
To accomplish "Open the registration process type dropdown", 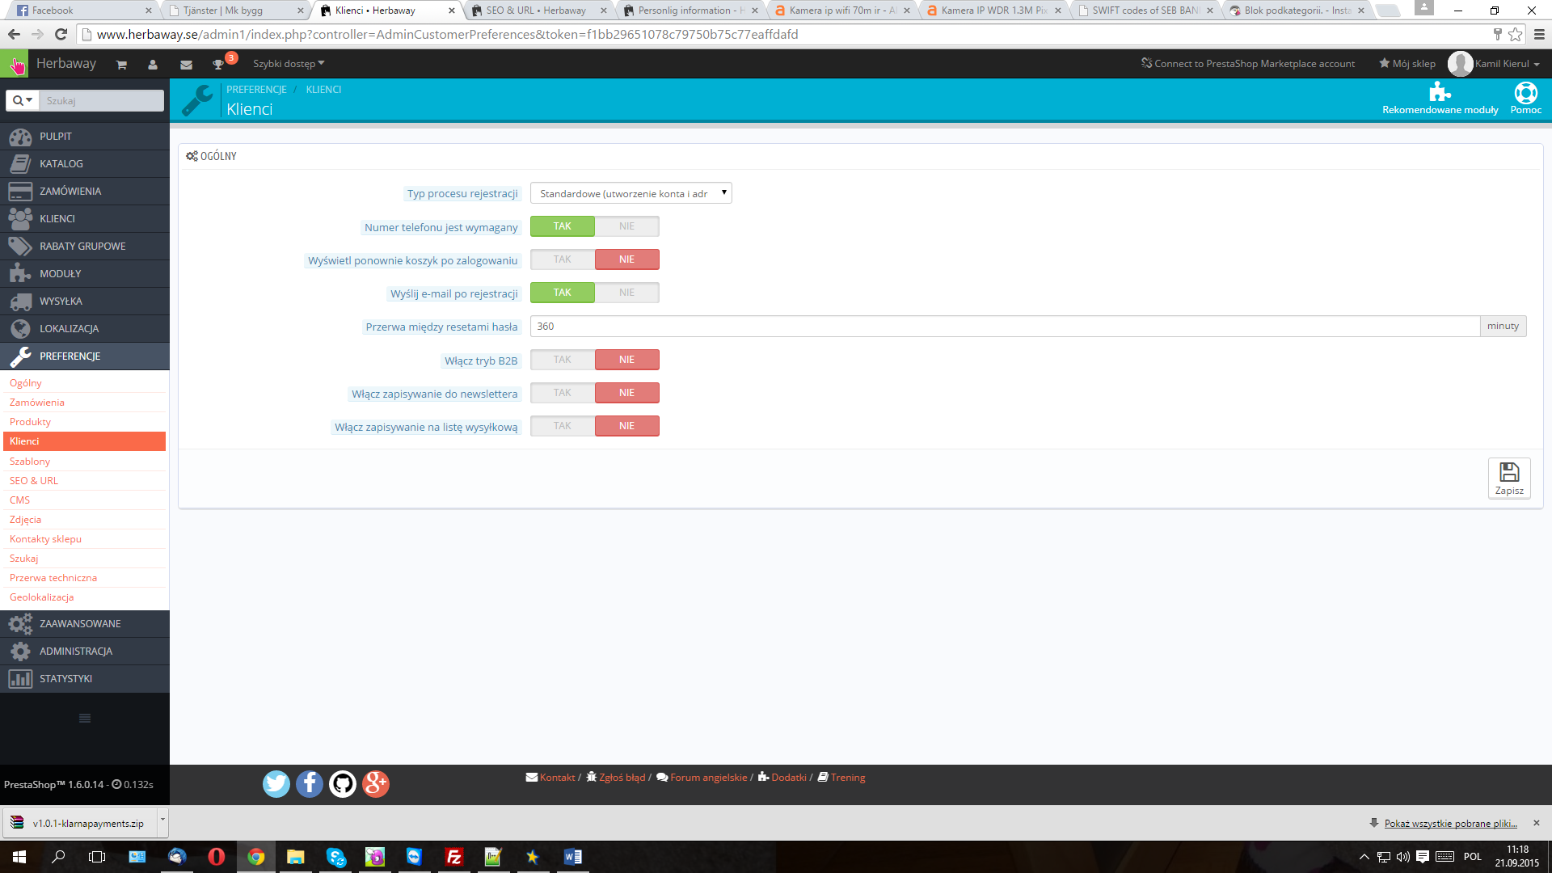I will tap(630, 193).
